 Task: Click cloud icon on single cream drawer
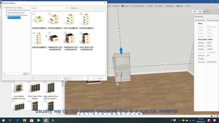click(34, 14)
